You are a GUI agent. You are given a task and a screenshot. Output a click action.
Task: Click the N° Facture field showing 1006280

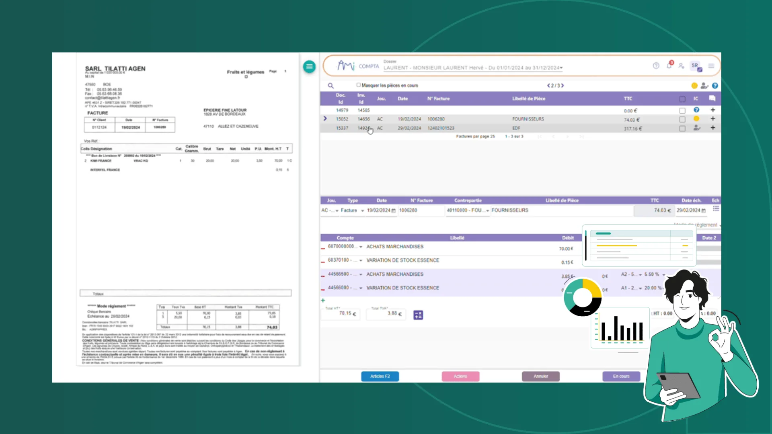pyautogui.click(x=421, y=211)
